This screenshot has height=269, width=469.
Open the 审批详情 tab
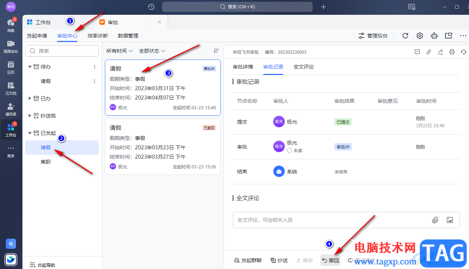243,67
